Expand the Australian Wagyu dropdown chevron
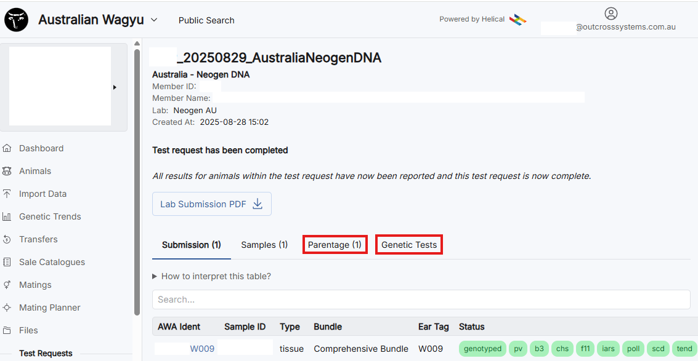Image resolution: width=698 pixels, height=361 pixels. tap(154, 20)
